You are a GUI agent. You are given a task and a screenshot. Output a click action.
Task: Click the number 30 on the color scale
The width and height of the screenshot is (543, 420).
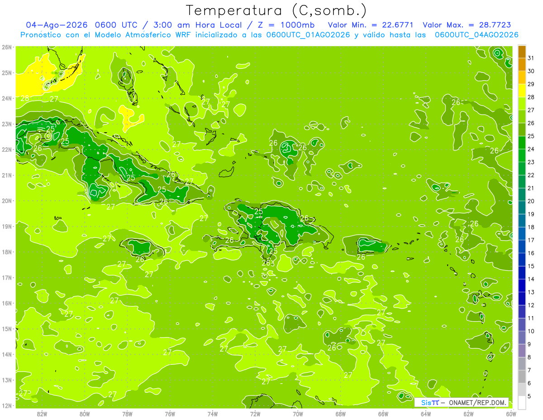pyautogui.click(x=531, y=71)
